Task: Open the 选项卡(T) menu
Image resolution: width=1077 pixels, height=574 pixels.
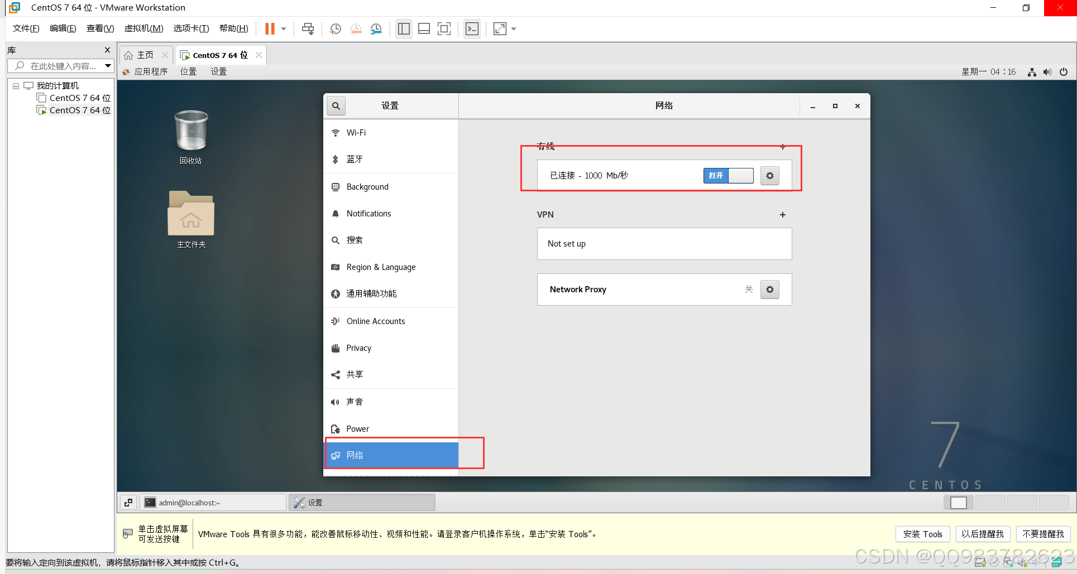Action: coord(191,28)
